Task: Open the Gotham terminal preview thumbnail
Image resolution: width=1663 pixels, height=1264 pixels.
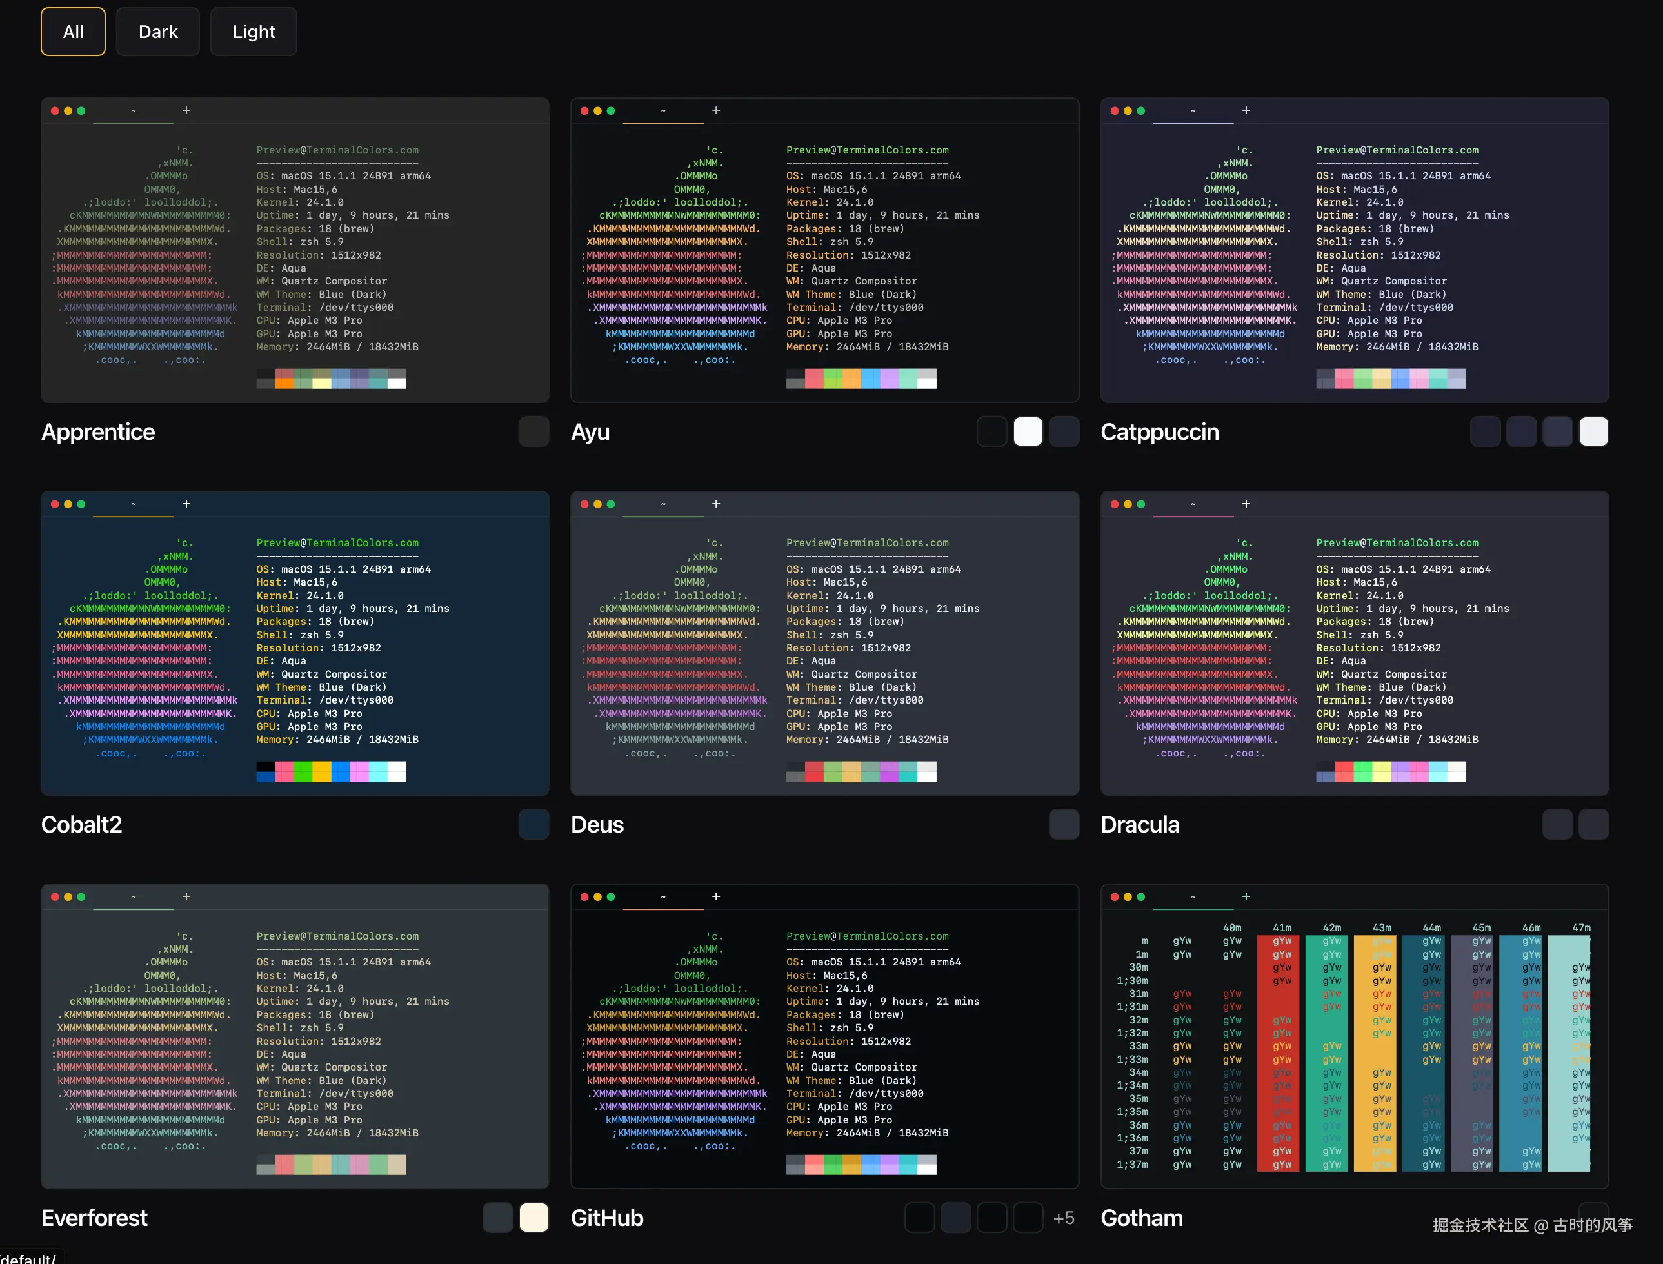Action: click(1354, 1037)
